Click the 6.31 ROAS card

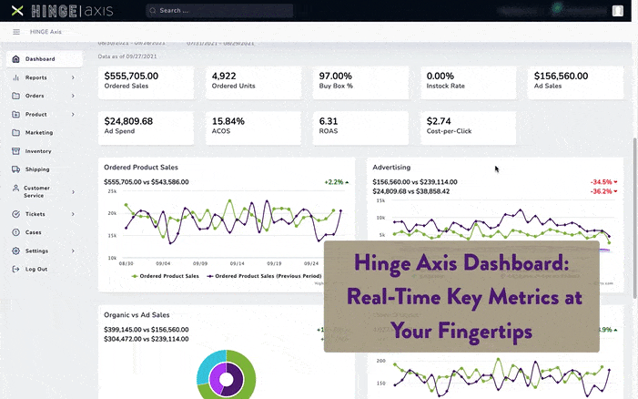(360, 128)
